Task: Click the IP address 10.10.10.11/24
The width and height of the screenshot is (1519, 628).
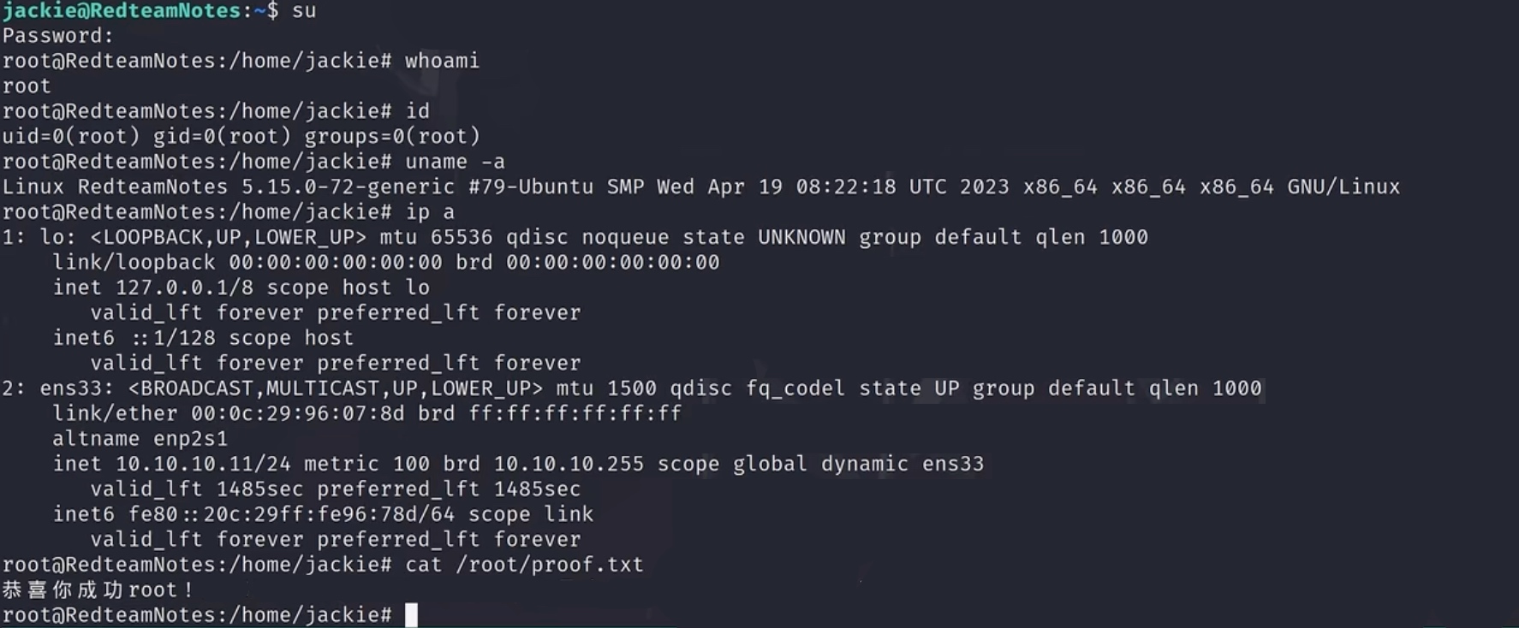Action: point(203,464)
